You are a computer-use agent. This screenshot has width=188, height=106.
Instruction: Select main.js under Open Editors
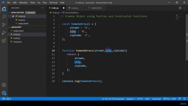[x=27, y=20]
